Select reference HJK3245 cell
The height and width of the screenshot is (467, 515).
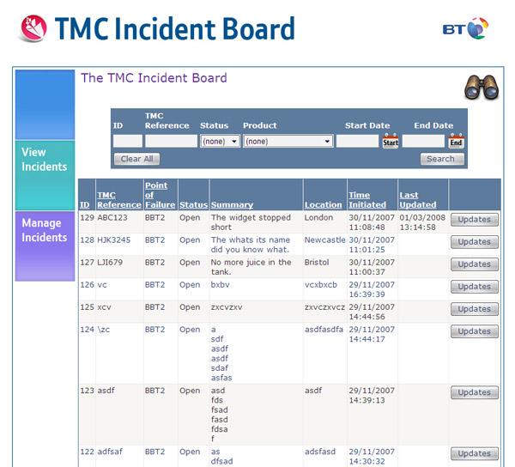point(113,240)
